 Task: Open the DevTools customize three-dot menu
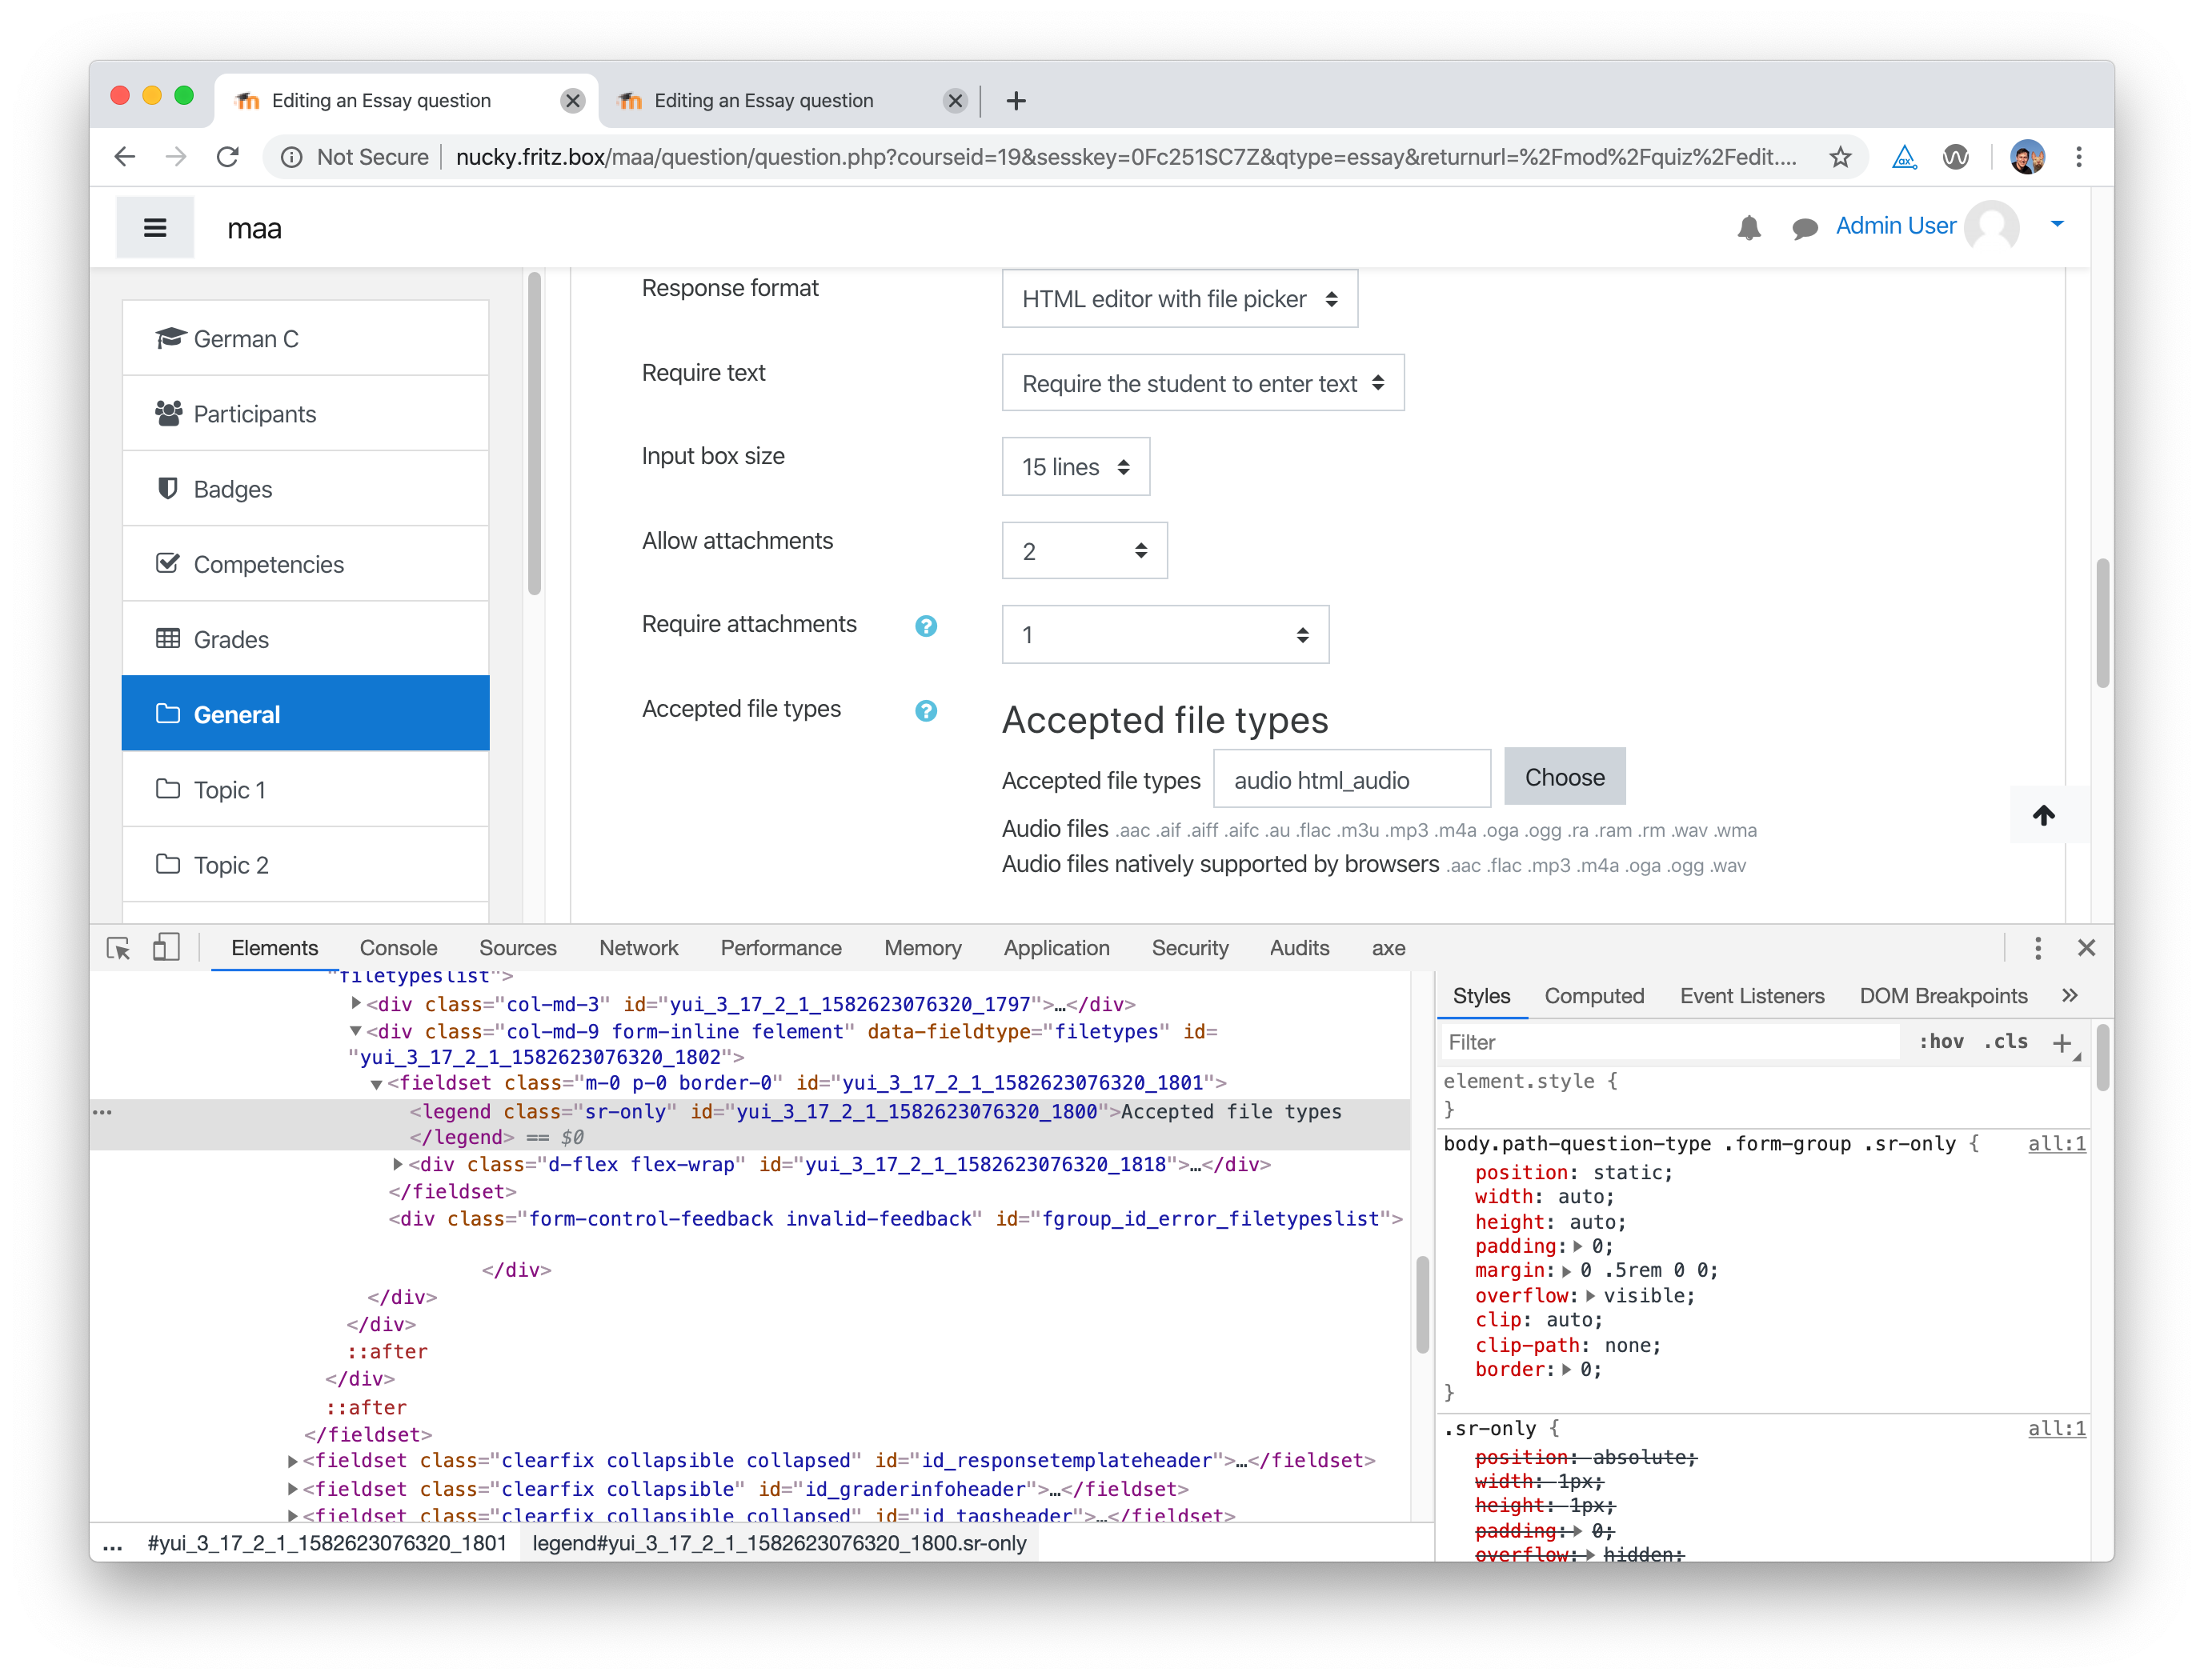[2037, 948]
